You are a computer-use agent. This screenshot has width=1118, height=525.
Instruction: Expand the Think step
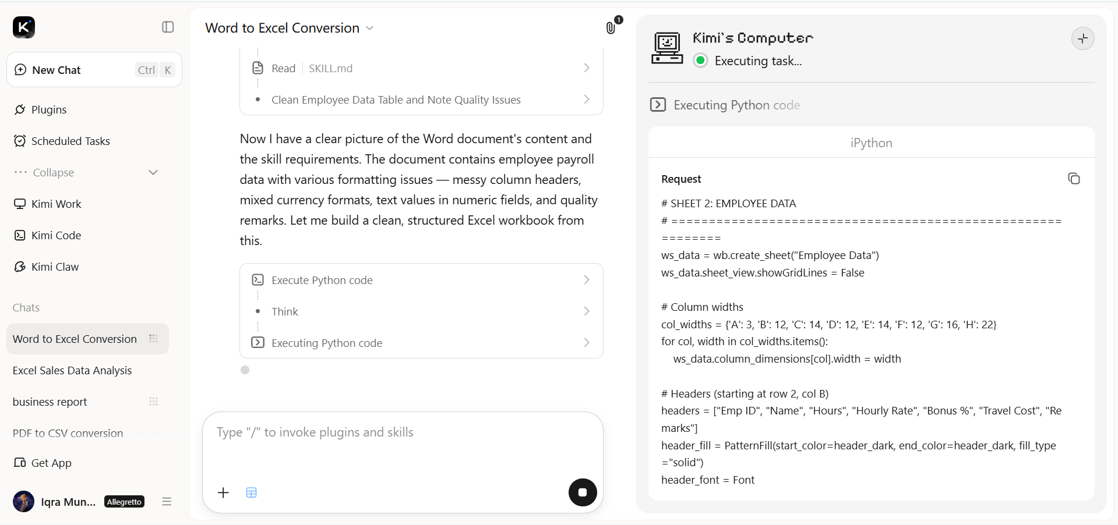pos(421,311)
